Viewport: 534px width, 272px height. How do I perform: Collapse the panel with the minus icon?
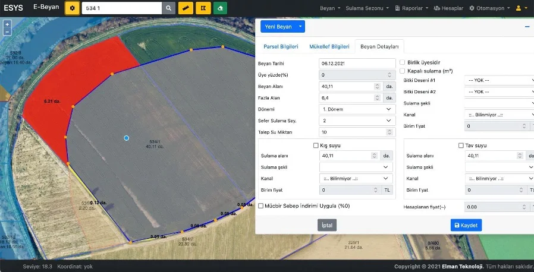coord(527,27)
